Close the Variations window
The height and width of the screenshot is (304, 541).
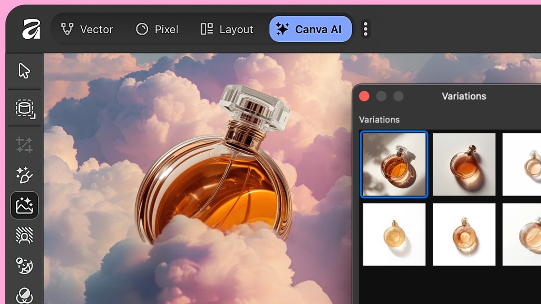pos(364,96)
